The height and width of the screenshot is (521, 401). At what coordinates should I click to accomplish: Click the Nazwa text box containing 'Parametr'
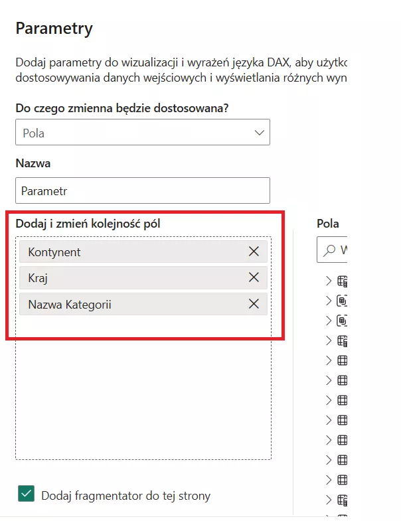143,190
